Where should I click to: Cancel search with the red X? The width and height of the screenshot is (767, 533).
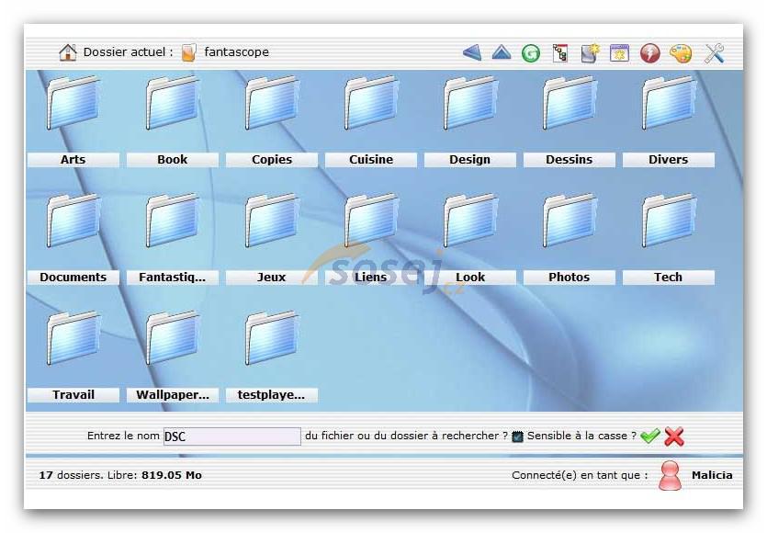[x=674, y=437]
